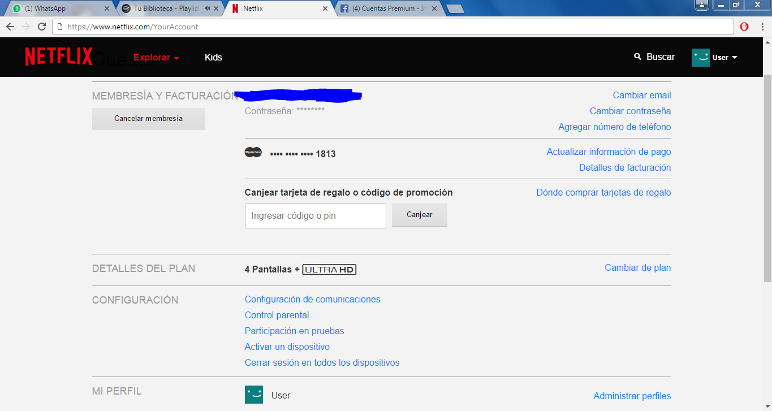
Task: Click the 'MI PERFIL' section heading
Action: click(117, 391)
